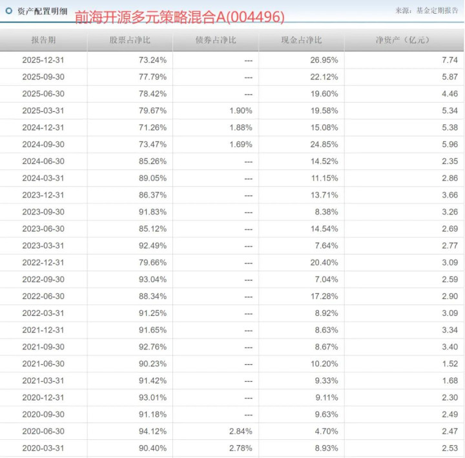
Task: Select the 2025-06-30 report date
Action: pyautogui.click(x=43, y=94)
